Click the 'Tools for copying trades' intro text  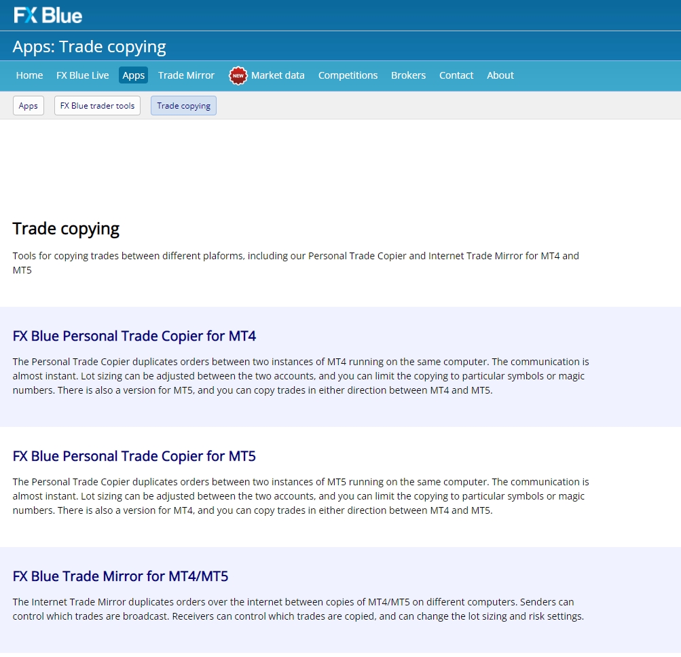[x=296, y=263]
